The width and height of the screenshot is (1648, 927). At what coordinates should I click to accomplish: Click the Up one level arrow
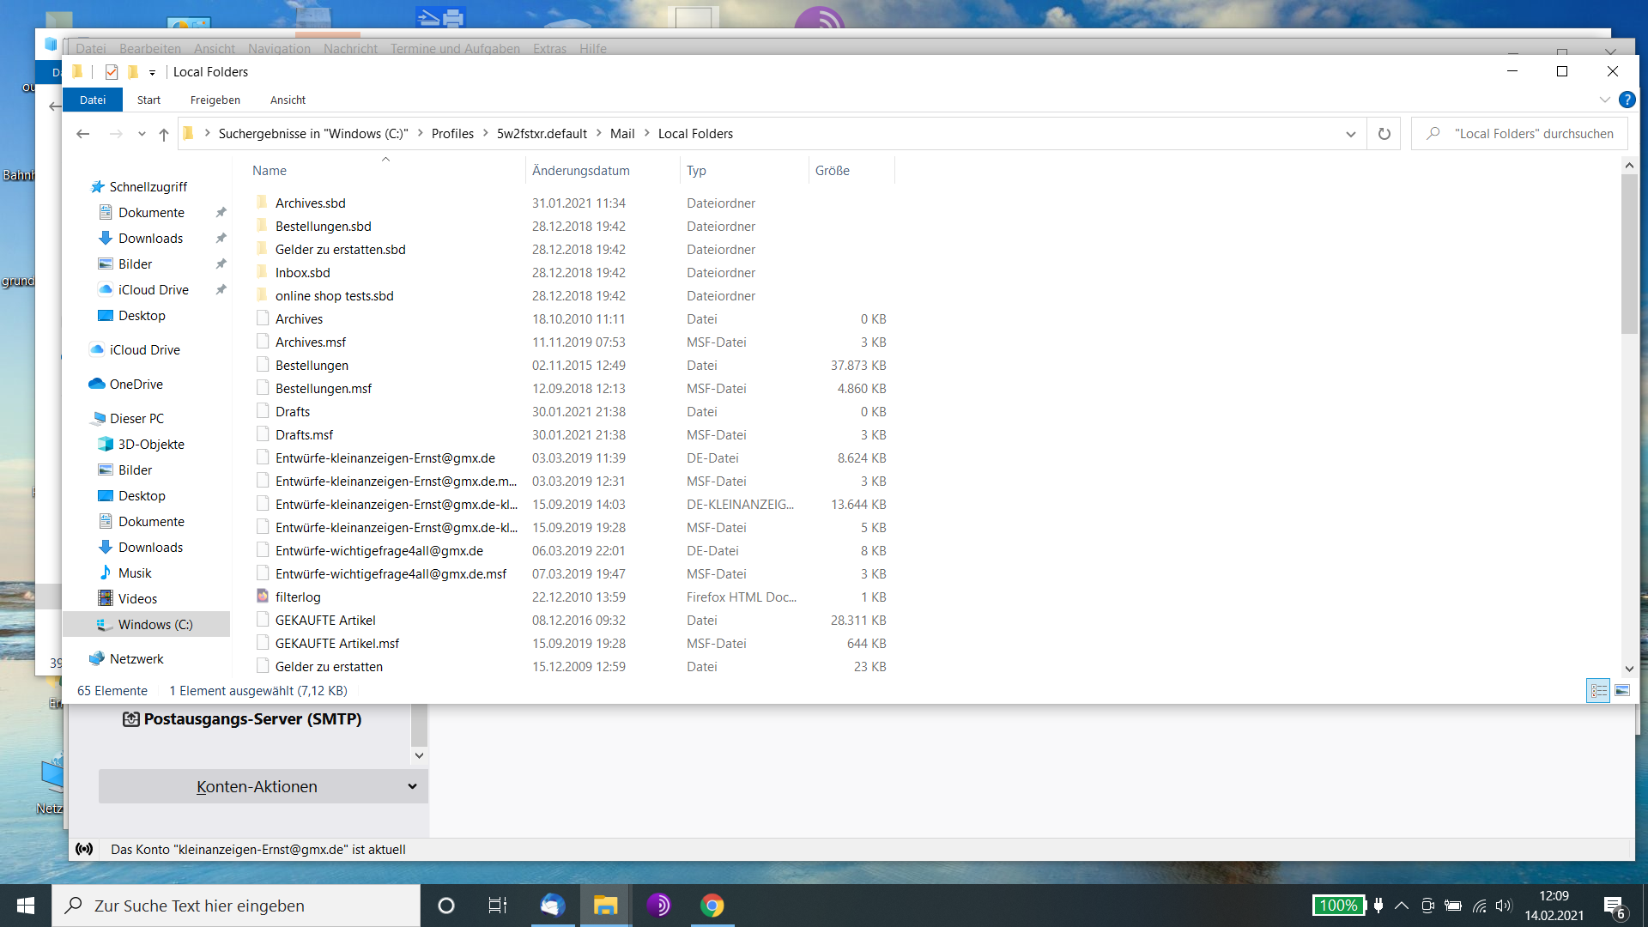[164, 134]
